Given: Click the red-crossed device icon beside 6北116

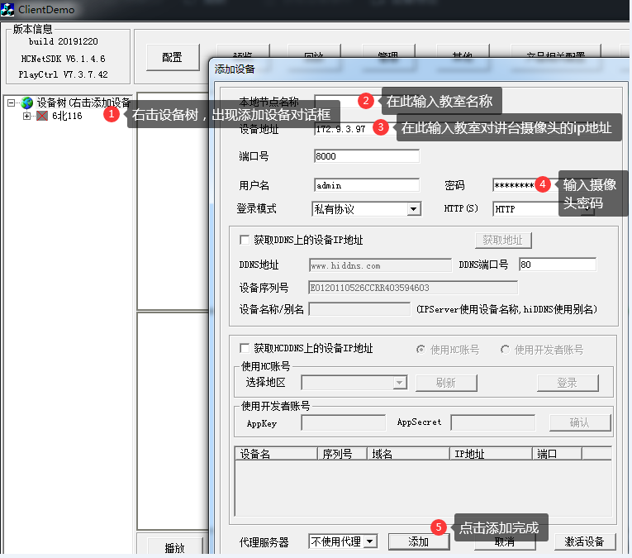Looking at the screenshot, I should click(x=42, y=117).
